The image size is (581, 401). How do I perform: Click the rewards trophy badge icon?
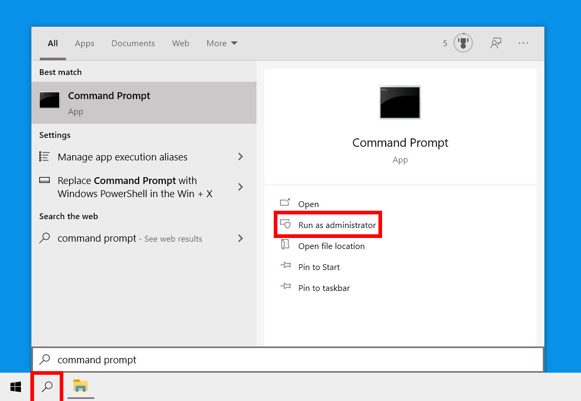coord(463,42)
